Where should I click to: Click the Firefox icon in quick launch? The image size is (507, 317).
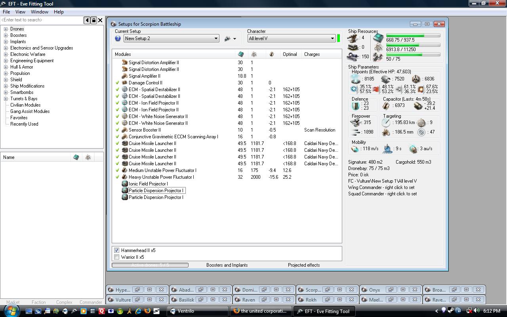coord(147,311)
